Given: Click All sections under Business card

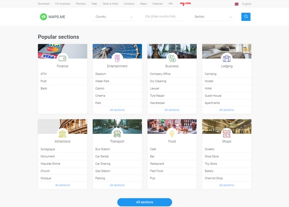Looking at the screenshot, I should coord(172,110).
